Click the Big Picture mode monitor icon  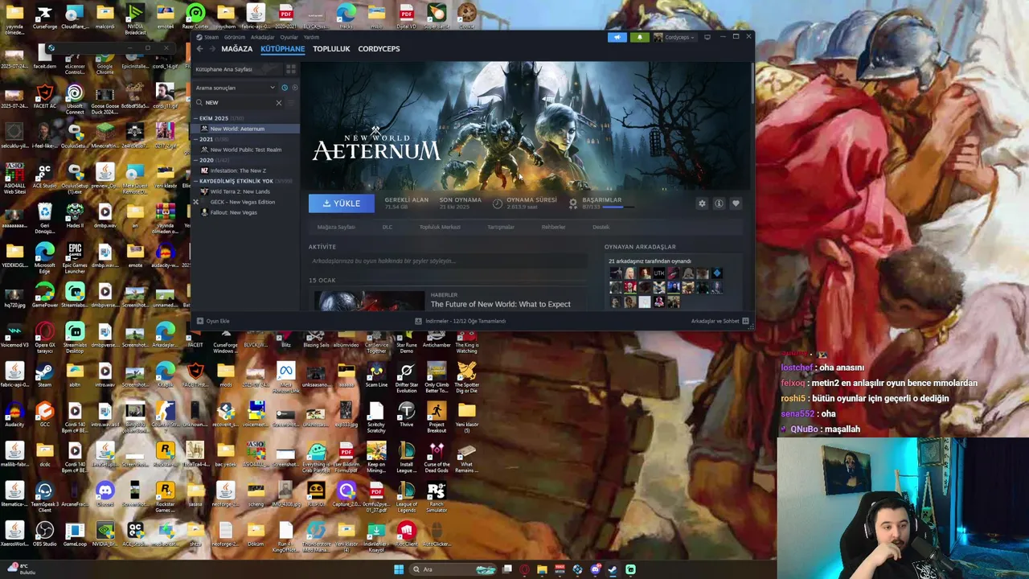tap(707, 37)
